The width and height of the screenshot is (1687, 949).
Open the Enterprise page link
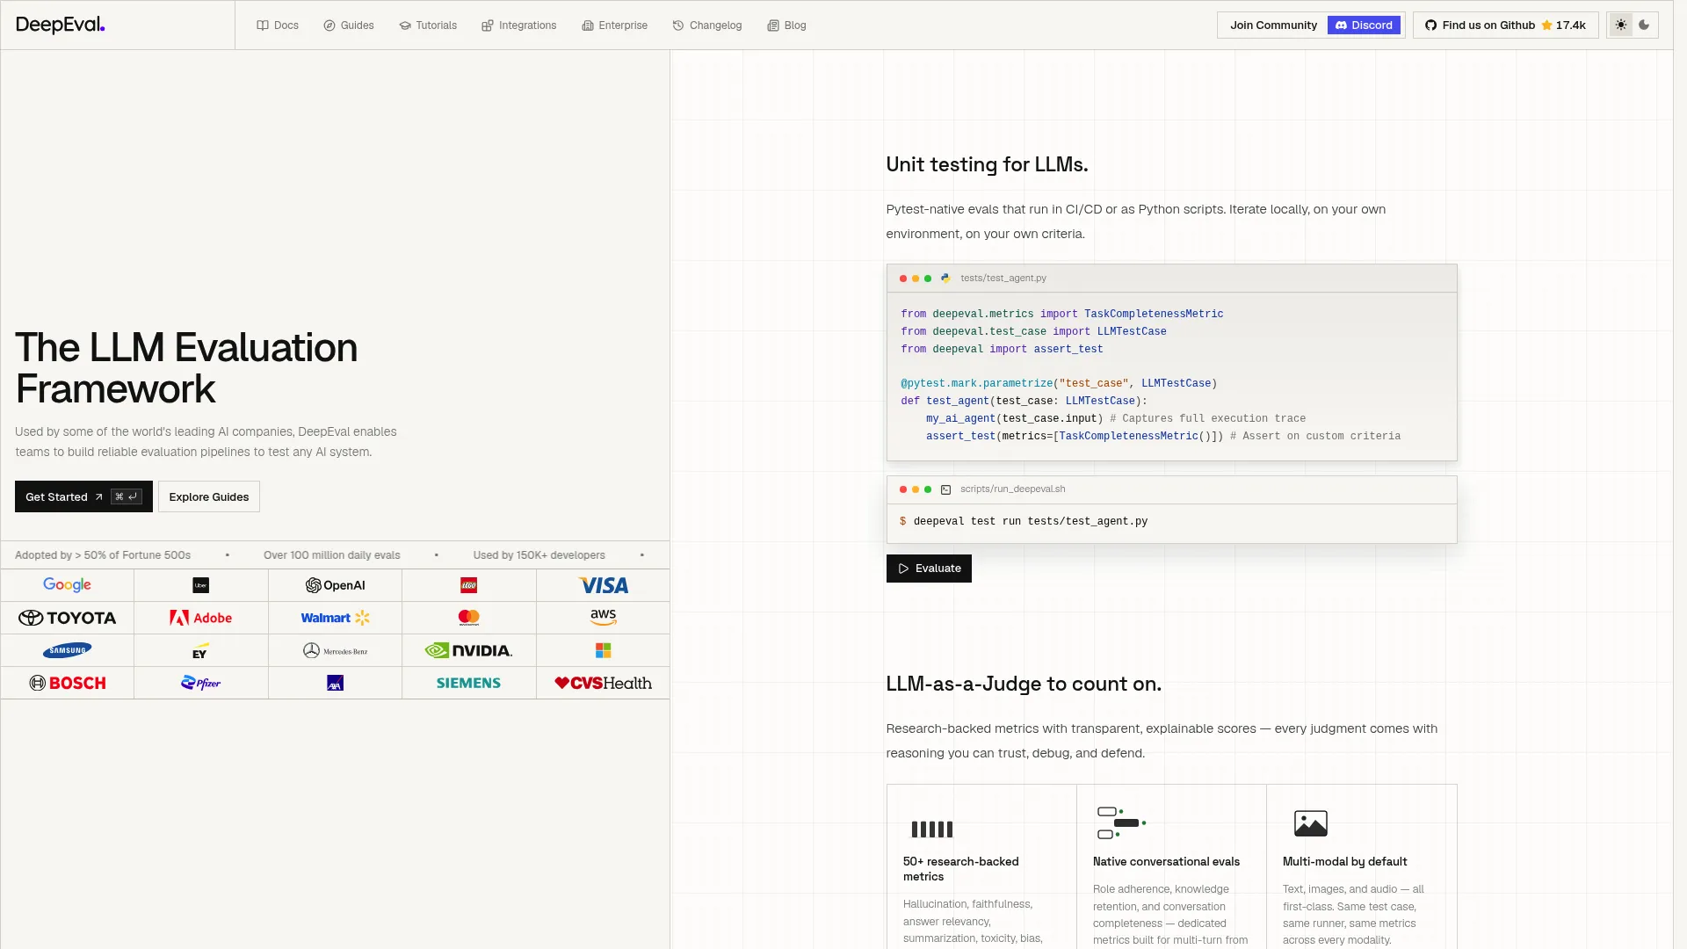point(615,25)
